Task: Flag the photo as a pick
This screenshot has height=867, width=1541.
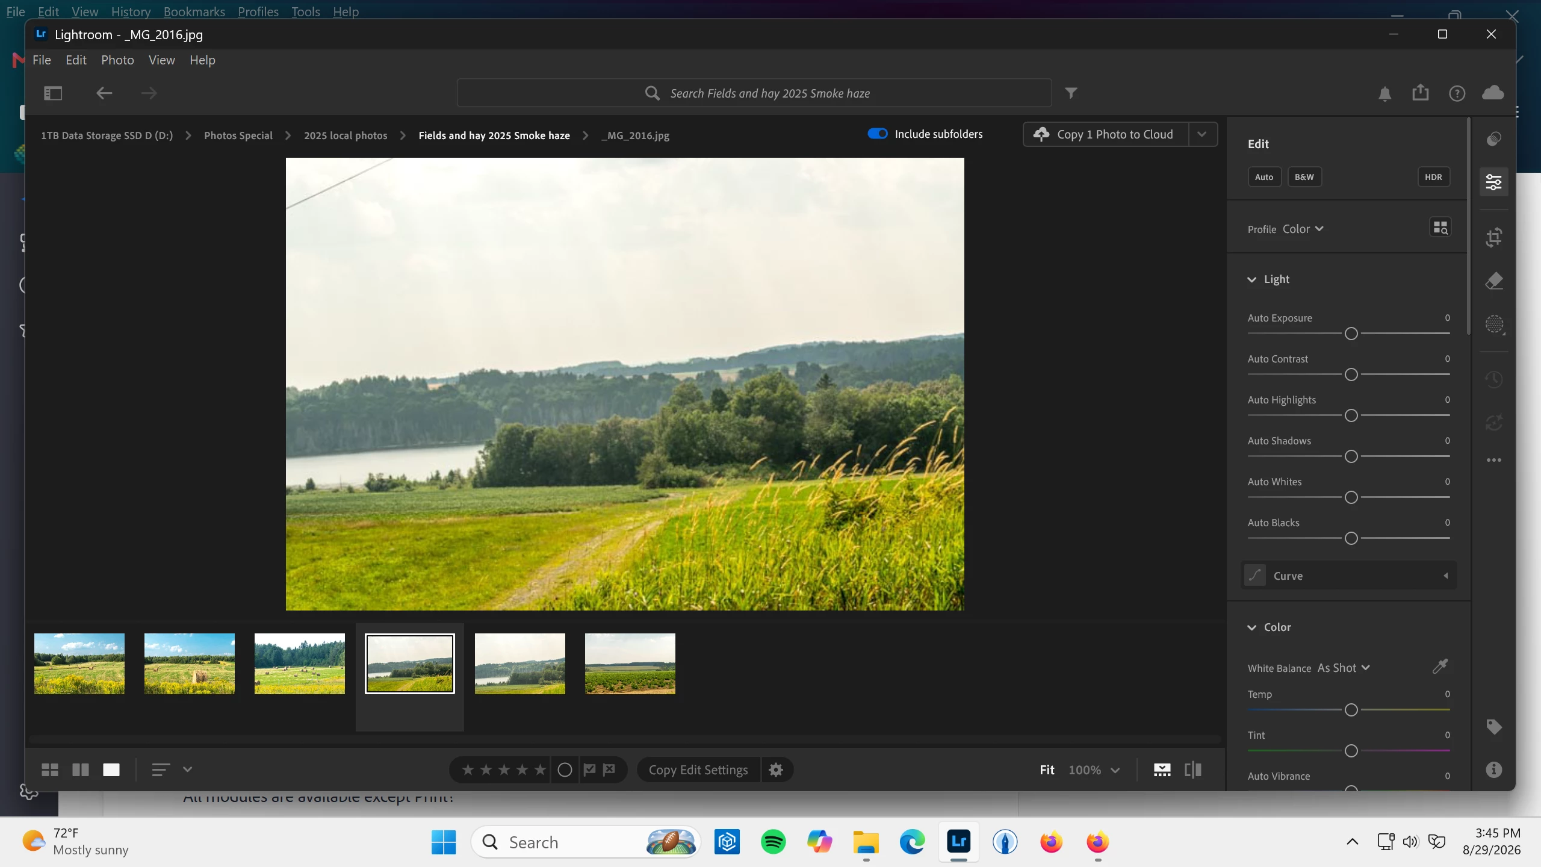Action: 590,769
